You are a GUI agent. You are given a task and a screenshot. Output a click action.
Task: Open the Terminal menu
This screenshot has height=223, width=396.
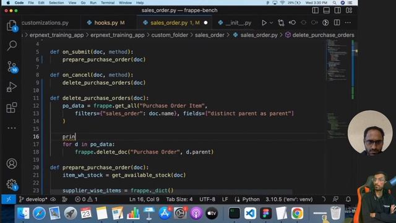point(108,2)
